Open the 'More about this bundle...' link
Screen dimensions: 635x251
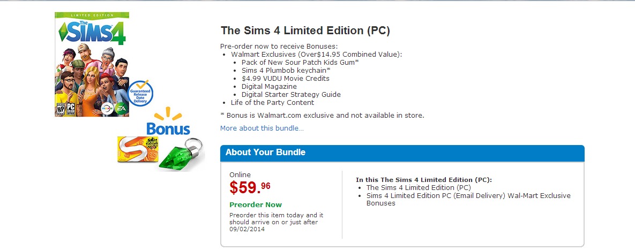coord(262,128)
